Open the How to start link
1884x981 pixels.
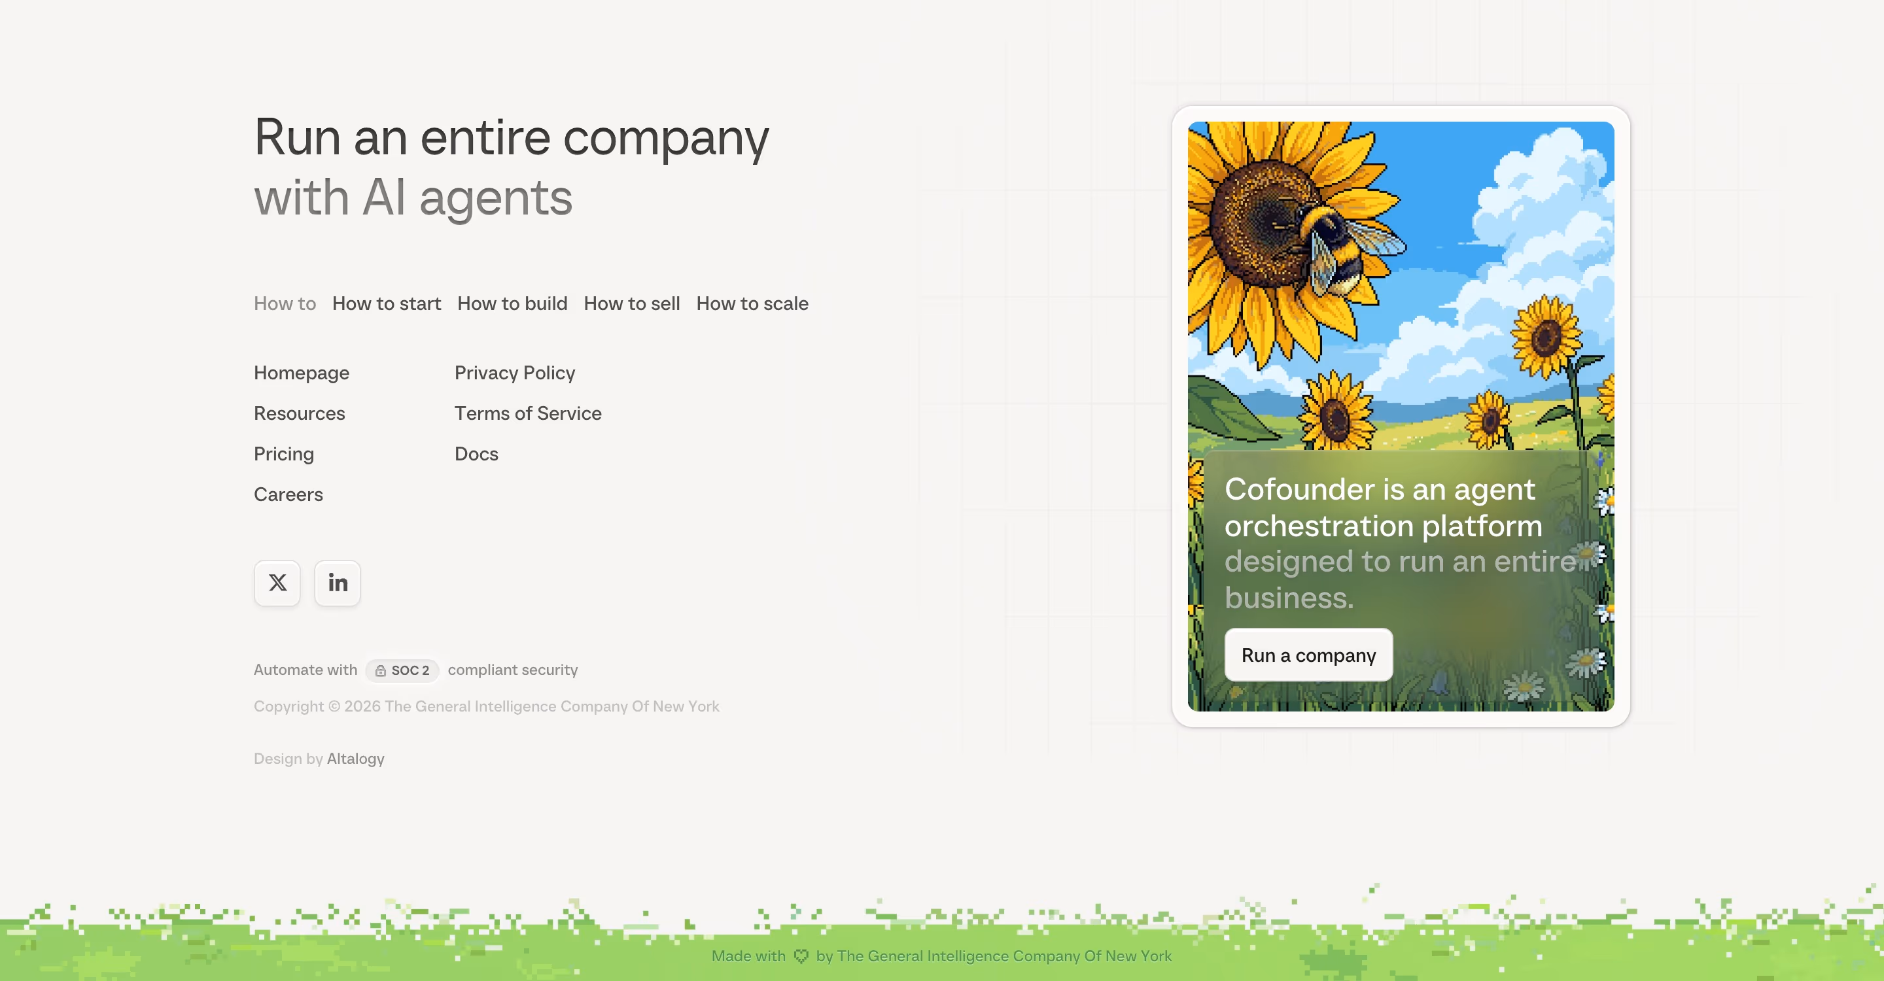386,303
